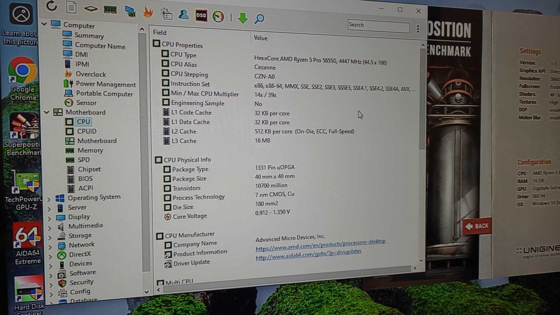This screenshot has height=315, width=560.
Task: Expand the Network tree node
Action: pyautogui.click(x=50, y=247)
